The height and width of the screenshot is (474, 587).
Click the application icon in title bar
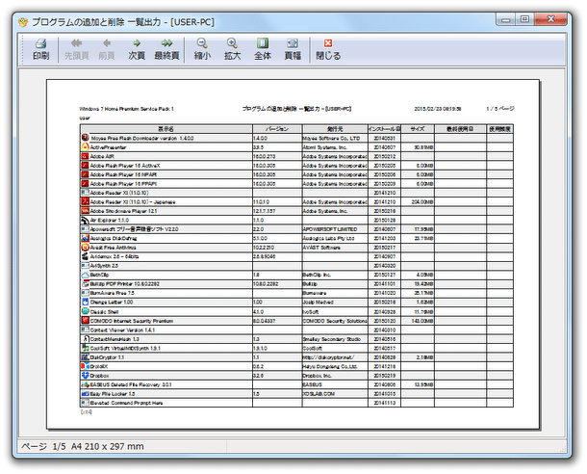tap(23, 22)
